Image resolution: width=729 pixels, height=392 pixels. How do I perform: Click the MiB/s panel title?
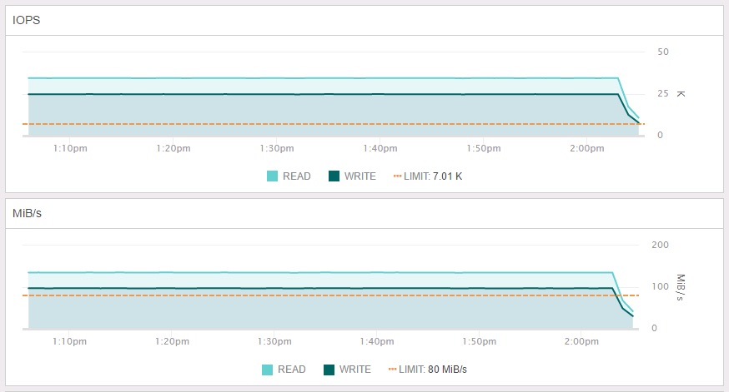tap(27, 213)
